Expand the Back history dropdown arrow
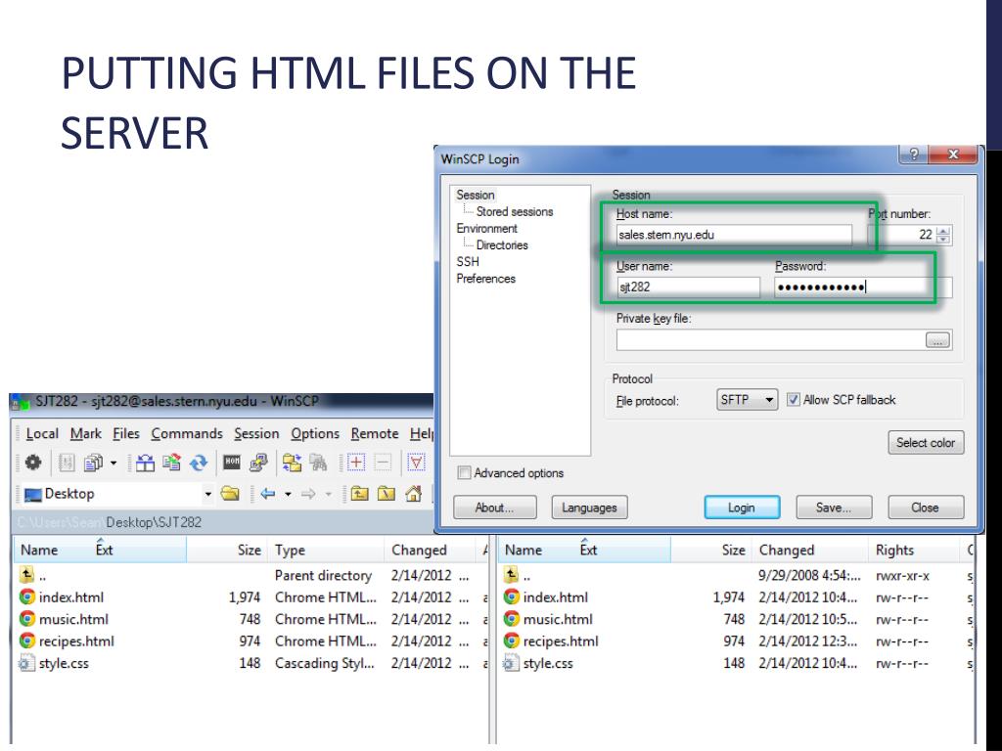This screenshot has height=751, width=1002. [288, 494]
